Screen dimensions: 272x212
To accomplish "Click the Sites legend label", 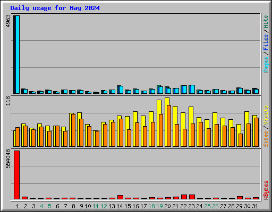I will [x=266, y=139].
